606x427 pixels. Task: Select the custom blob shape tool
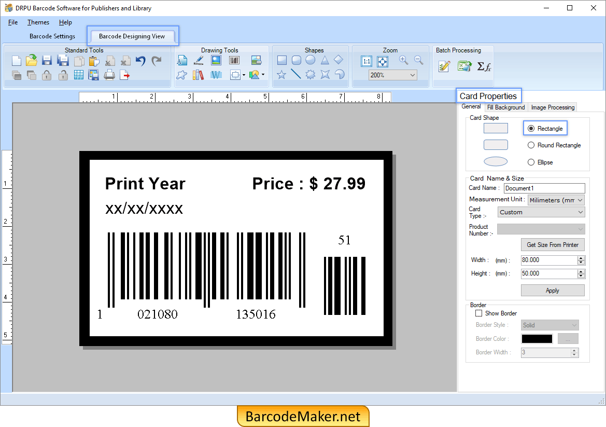tap(181, 75)
